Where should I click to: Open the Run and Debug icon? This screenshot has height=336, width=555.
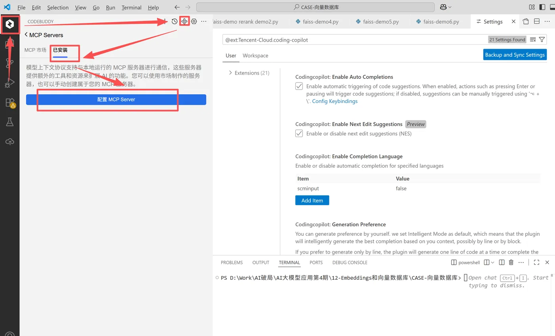tap(10, 82)
